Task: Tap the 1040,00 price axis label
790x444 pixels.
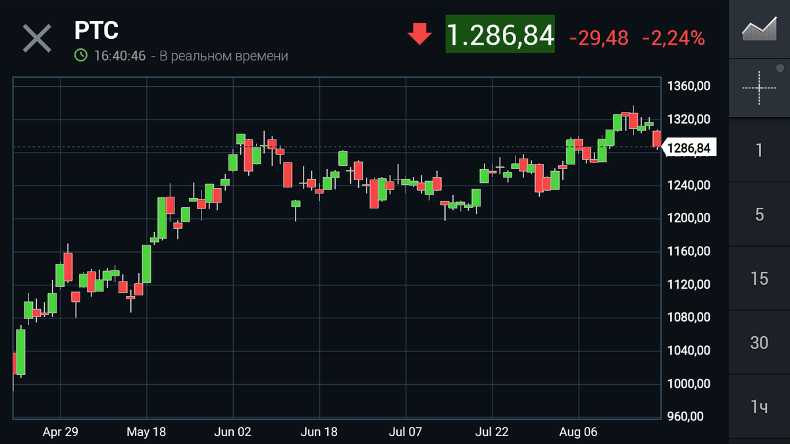Action: [688, 351]
